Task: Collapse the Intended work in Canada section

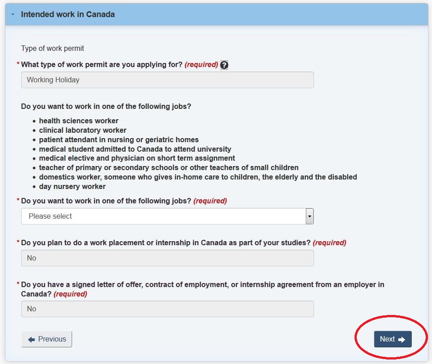Action: tap(13, 14)
